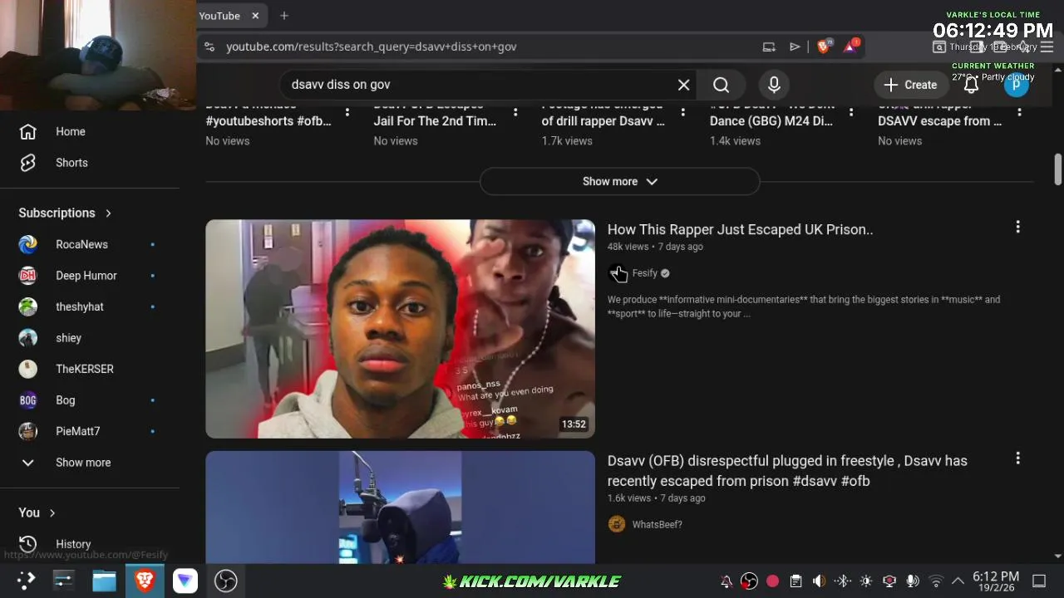Open Brave Rewards triangle icon
The width and height of the screenshot is (1064, 598).
click(x=850, y=47)
